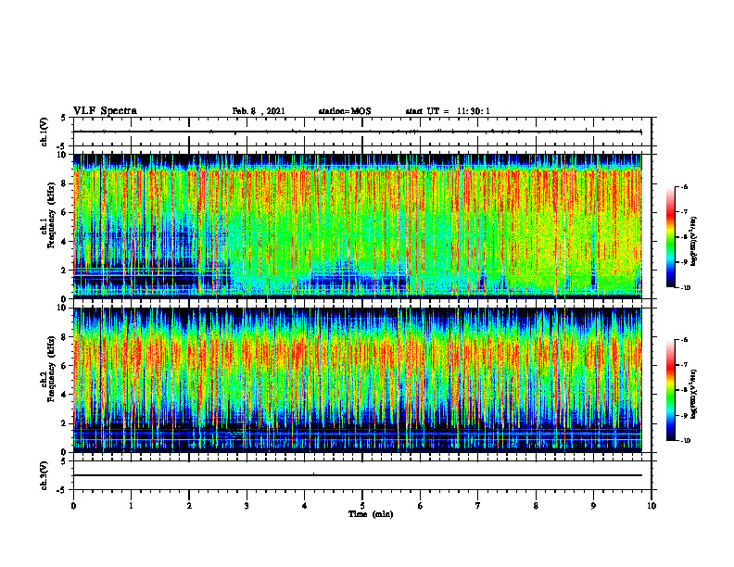
Task: Click the time axis tick label '6'
Action: 421,506
